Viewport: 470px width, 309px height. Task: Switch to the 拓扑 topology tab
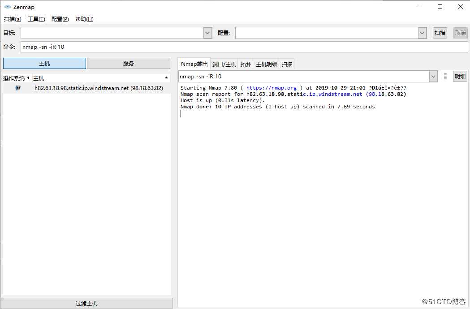point(246,64)
